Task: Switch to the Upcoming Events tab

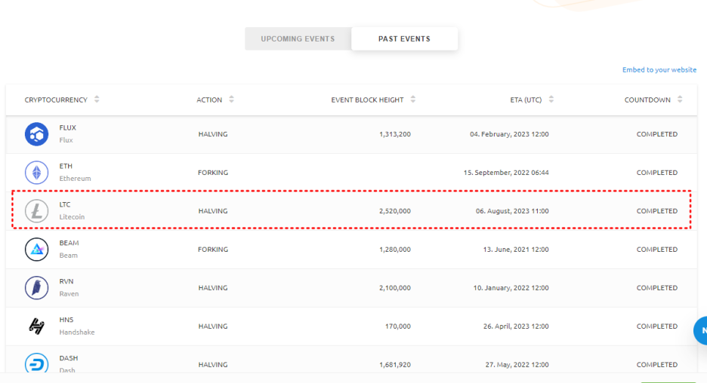Action: point(298,38)
